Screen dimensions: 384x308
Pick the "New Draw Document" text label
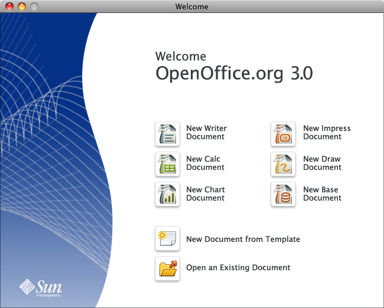[x=322, y=163]
